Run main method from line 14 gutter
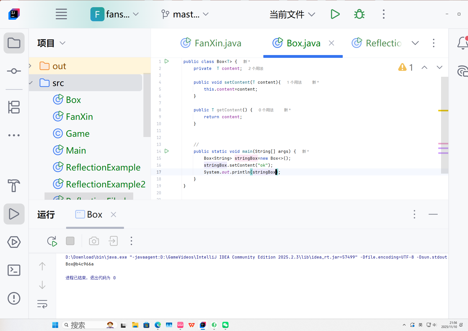Viewport: 468px width, 331px height. coord(167,151)
